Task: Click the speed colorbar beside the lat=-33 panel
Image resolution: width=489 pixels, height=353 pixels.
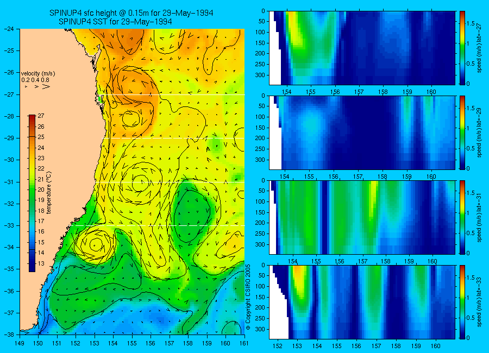Action: click(462, 302)
